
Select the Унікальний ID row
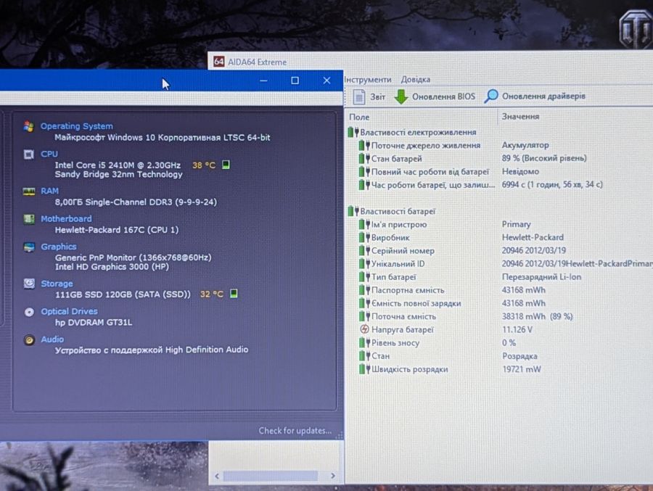tap(499, 263)
